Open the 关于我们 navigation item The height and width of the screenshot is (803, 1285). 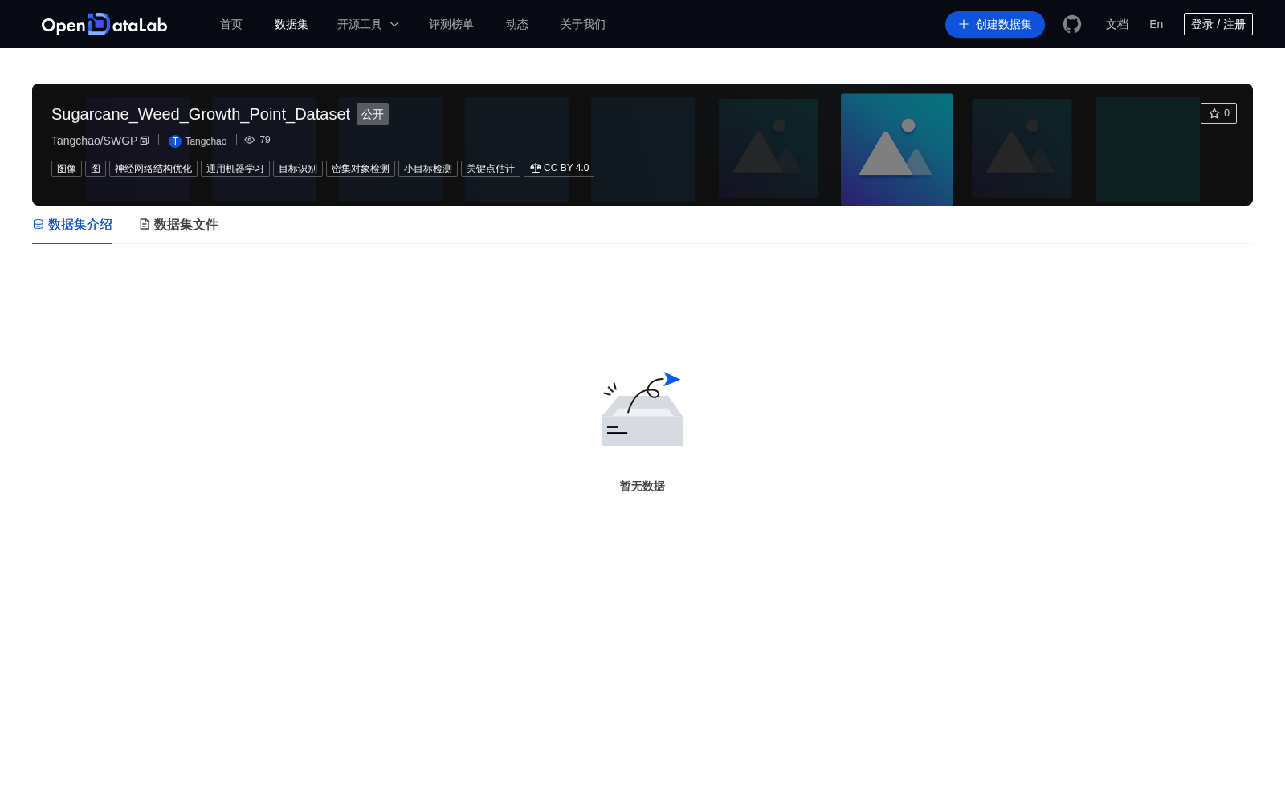pyautogui.click(x=583, y=24)
